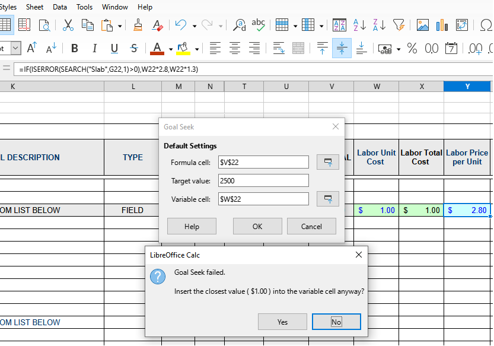Expand the Undo history dropdown arrow
The height and width of the screenshot is (346, 494).
195,26
